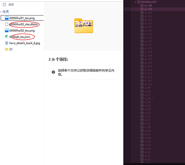Select node sl_95 in hierarchy
This screenshot has width=185, height=165.
coord(147,106)
